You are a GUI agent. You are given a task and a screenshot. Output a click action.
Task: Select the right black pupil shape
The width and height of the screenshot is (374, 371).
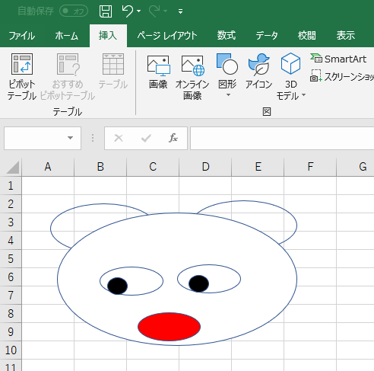(x=198, y=283)
